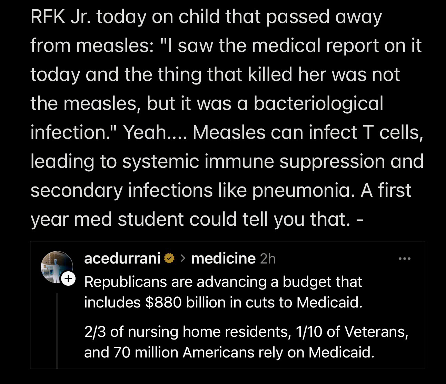Click the chevron arrow before medicine
Screen dimensions: 446x384
click(183, 258)
